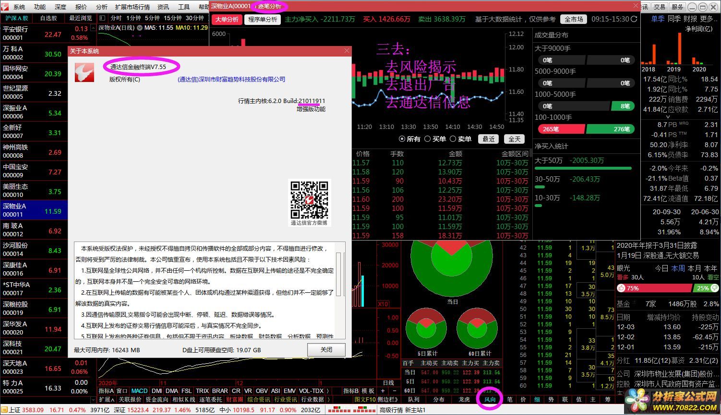
Task: Toggle 程序单分析 mode
Action: pyautogui.click(x=263, y=19)
